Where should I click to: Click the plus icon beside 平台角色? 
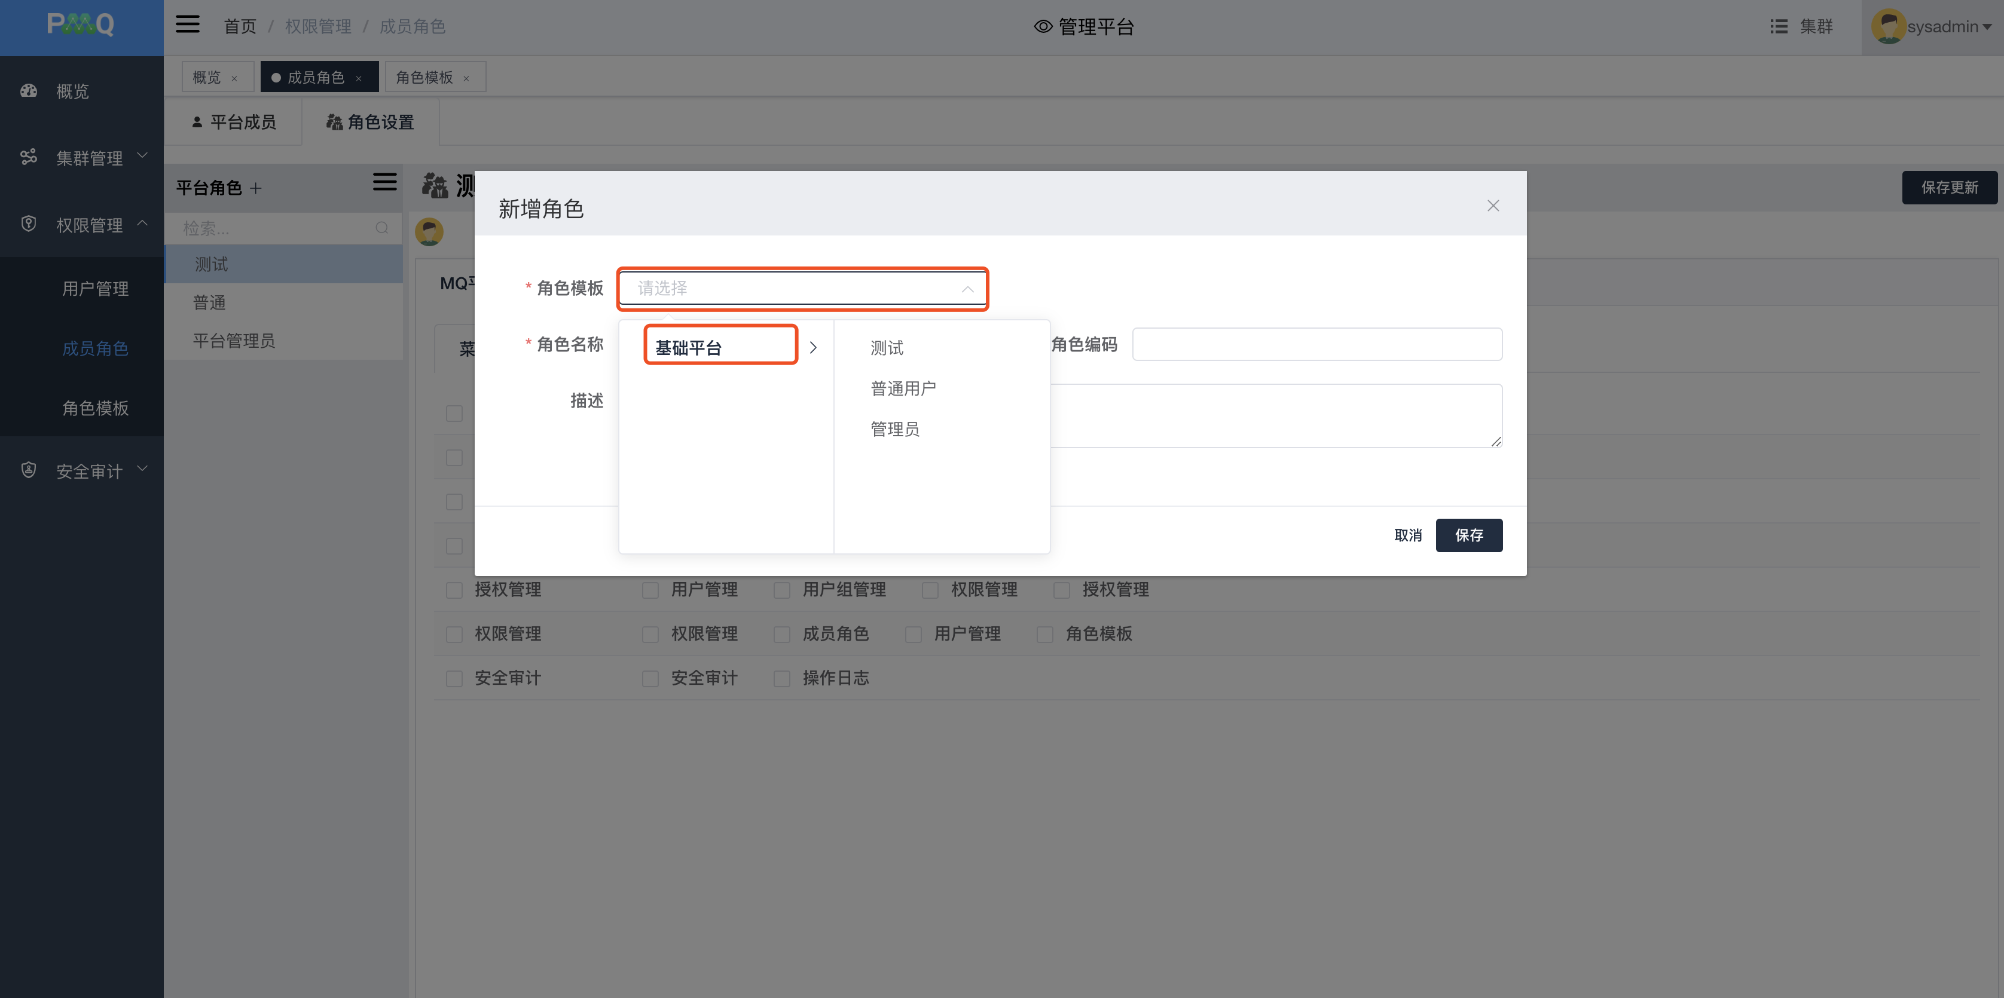click(x=256, y=188)
